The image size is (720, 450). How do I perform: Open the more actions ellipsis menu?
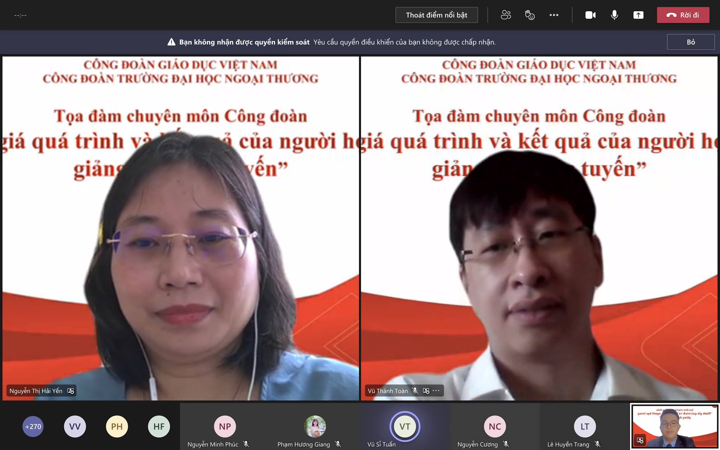coord(554,15)
